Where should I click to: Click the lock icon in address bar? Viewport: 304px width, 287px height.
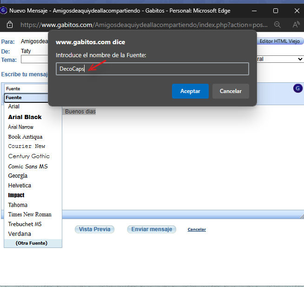coord(10,25)
